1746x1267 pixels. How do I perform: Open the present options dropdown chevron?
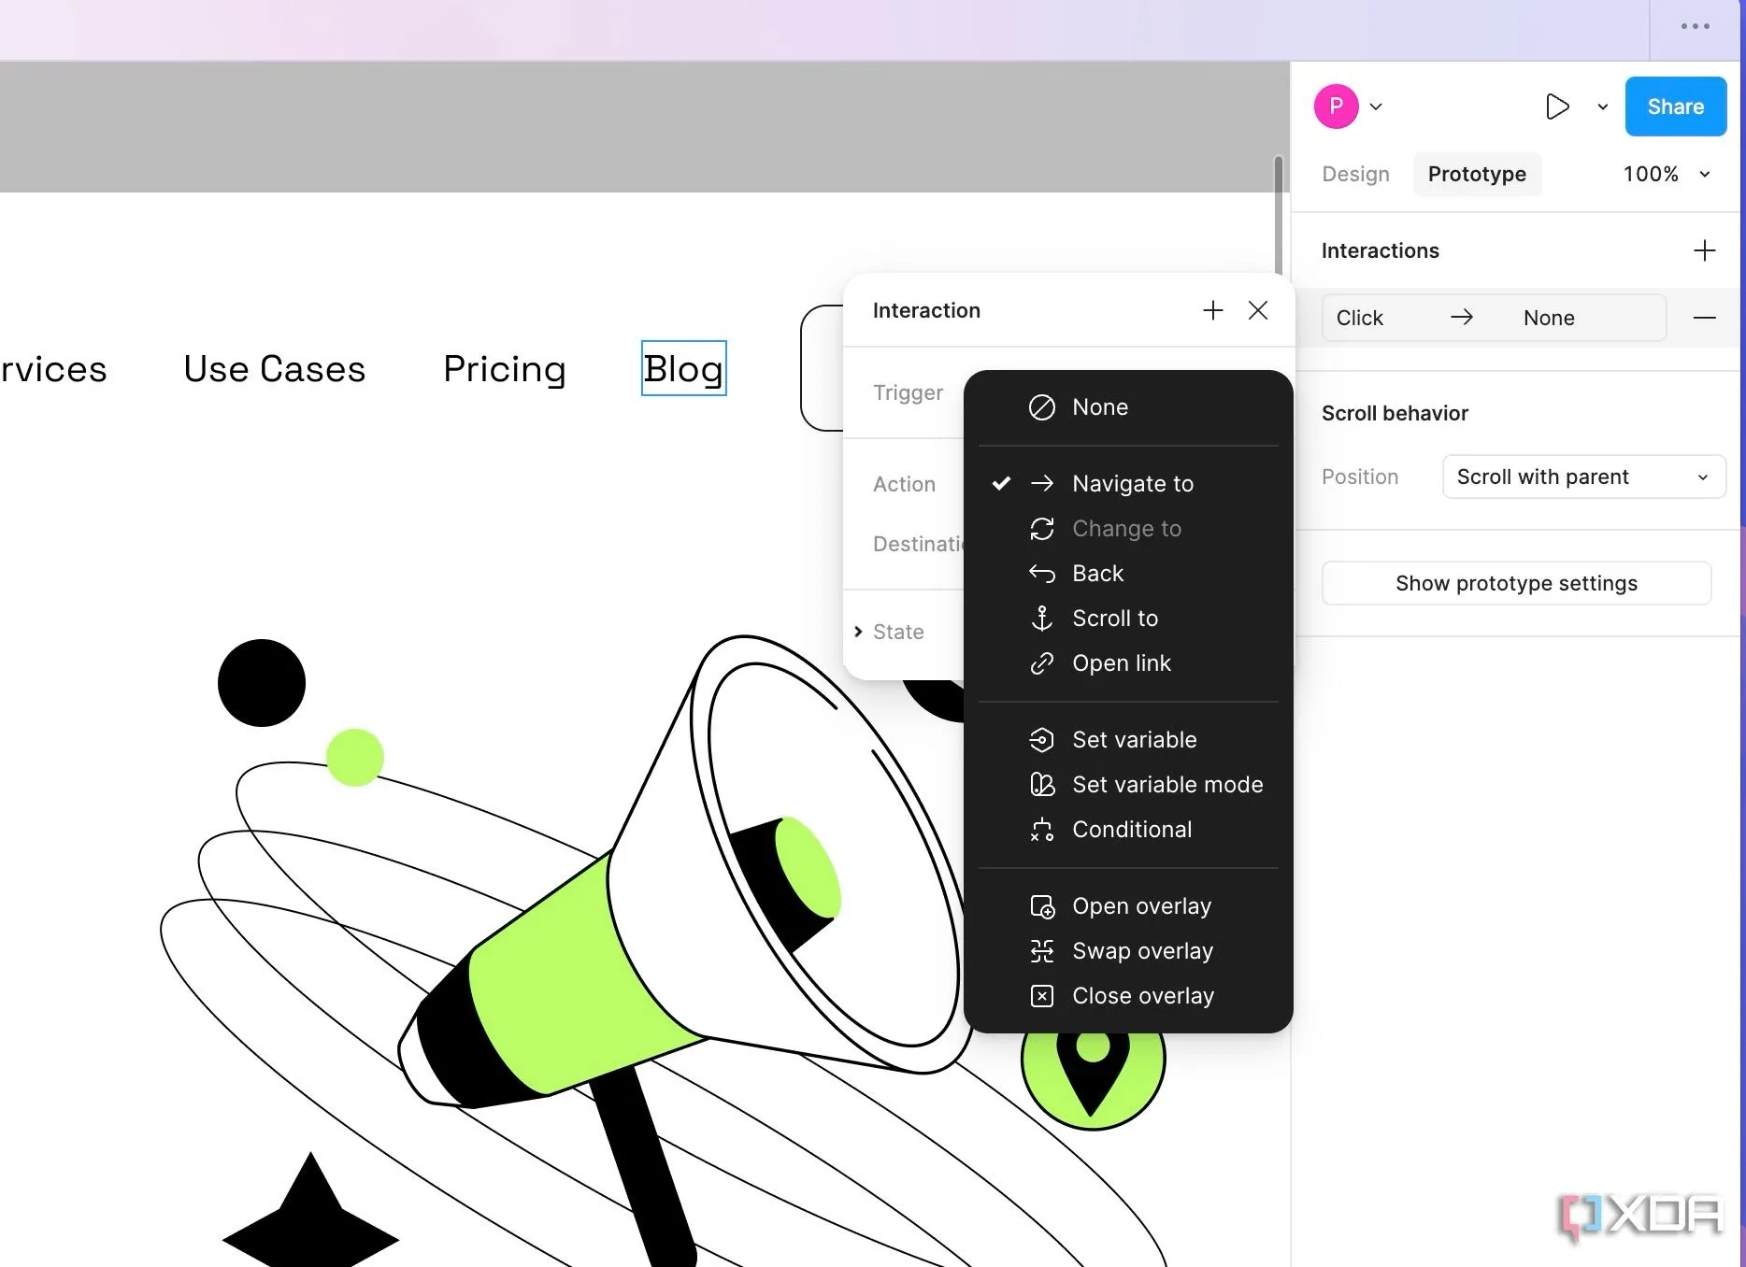click(x=1602, y=107)
